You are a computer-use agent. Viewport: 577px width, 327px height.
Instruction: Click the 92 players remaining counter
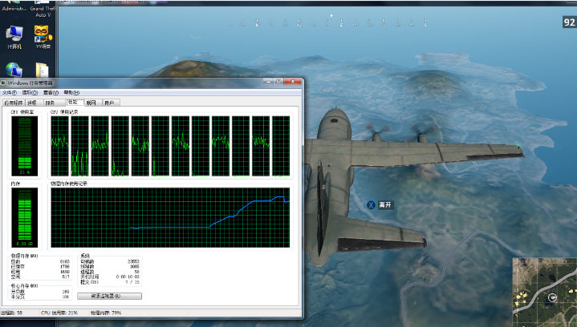pos(569,22)
